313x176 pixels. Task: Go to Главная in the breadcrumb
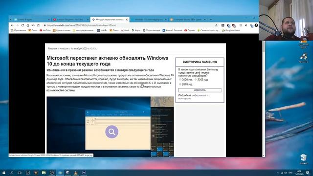[52, 48]
